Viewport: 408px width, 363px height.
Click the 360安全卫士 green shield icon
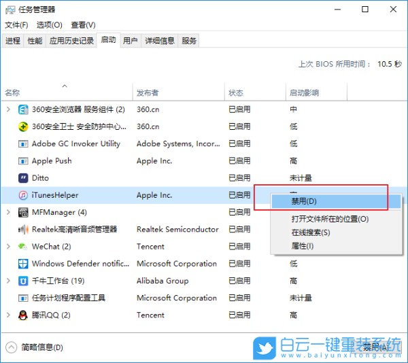(x=23, y=126)
